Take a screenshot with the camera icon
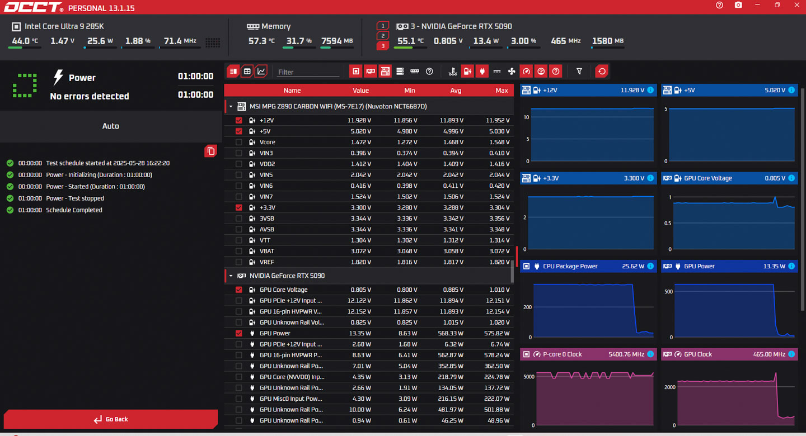The width and height of the screenshot is (806, 436). (x=738, y=5)
